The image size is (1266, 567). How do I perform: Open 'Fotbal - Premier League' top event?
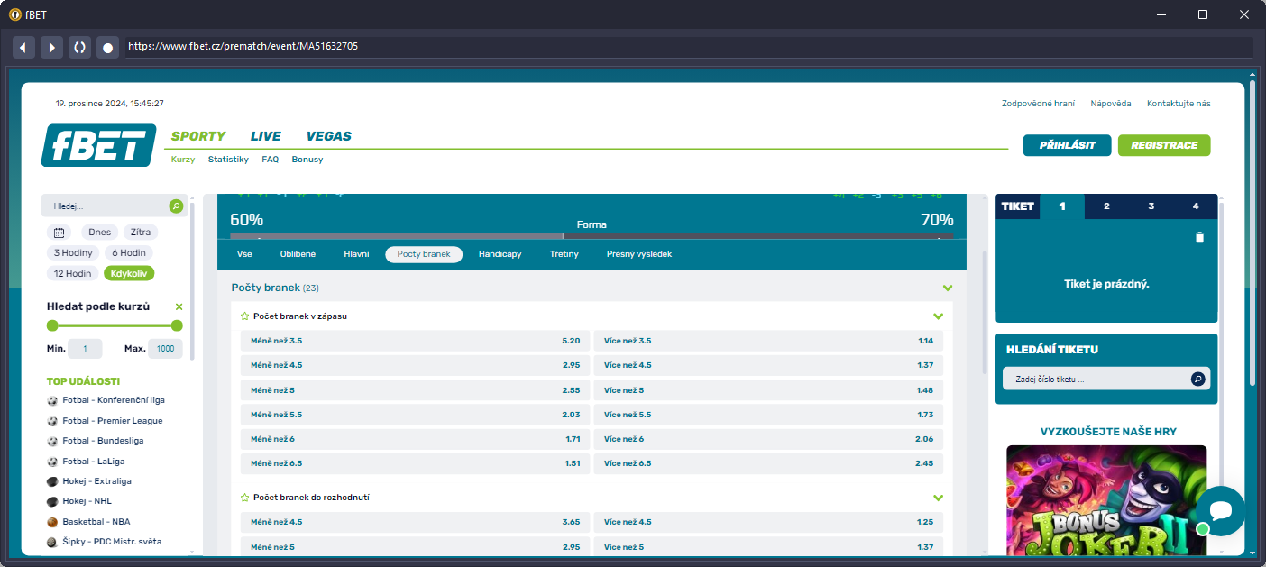(x=113, y=421)
